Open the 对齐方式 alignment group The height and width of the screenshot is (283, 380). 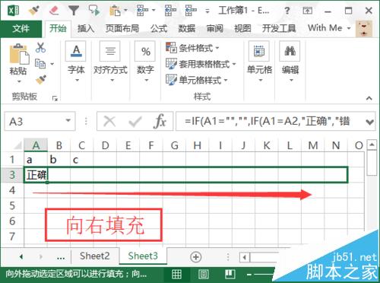(x=110, y=62)
